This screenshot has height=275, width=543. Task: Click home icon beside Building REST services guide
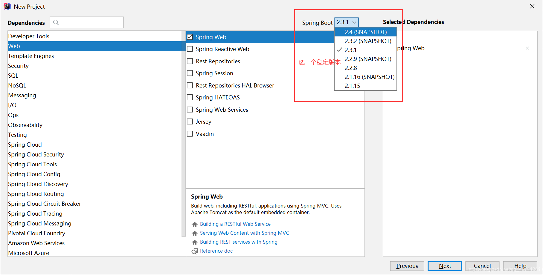click(195, 242)
